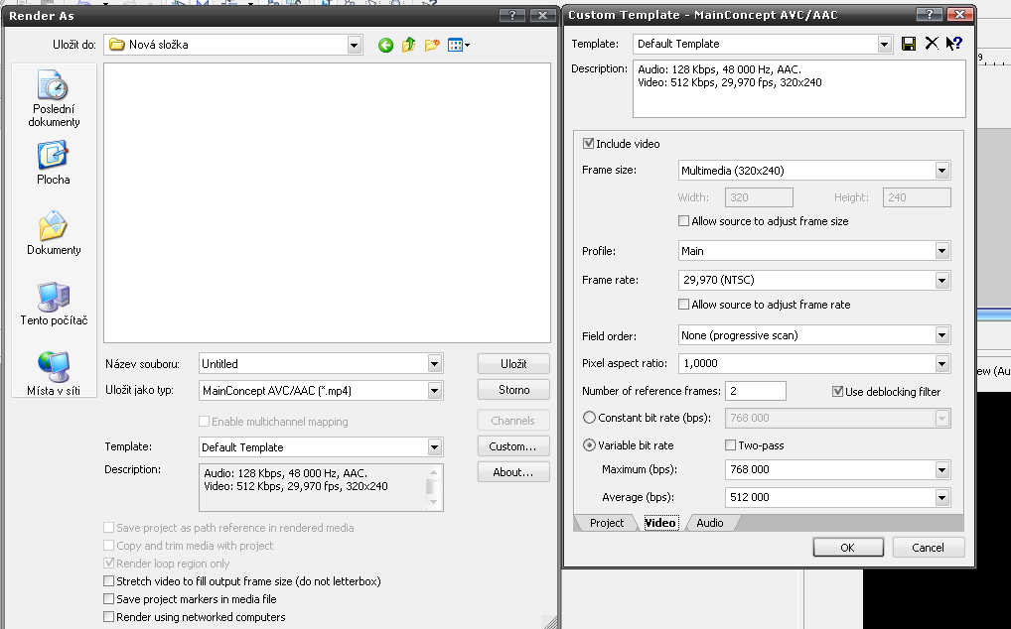Select Variable bit rate radio button
The image size is (1011, 629).
pyautogui.click(x=589, y=444)
